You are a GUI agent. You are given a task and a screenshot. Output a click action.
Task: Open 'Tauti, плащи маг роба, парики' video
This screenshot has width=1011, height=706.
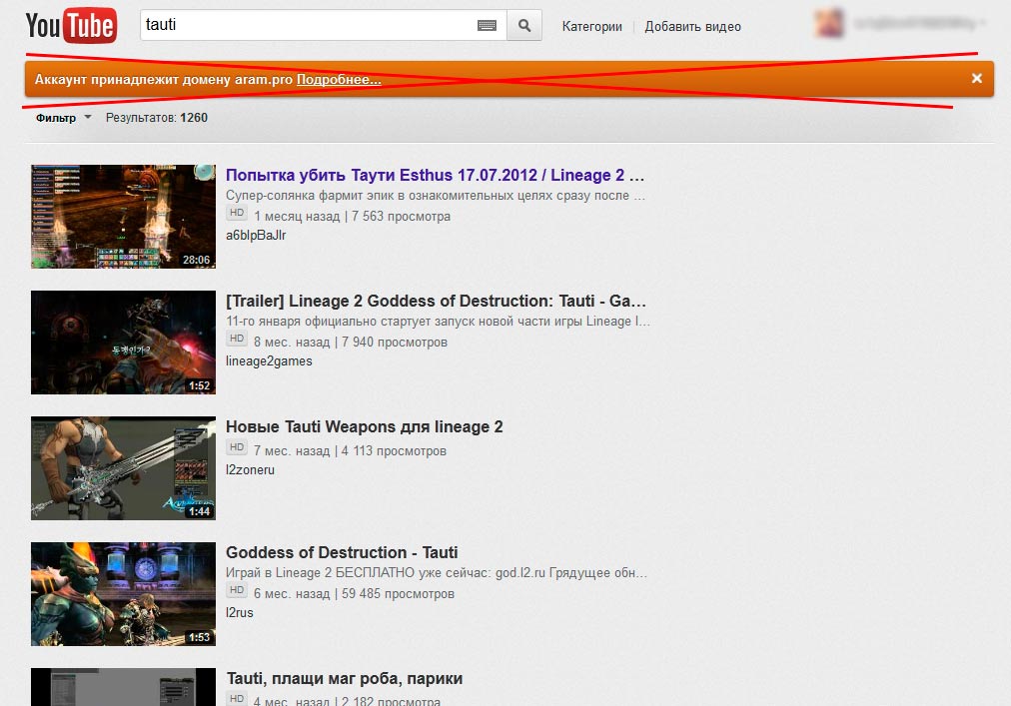[x=345, y=678]
